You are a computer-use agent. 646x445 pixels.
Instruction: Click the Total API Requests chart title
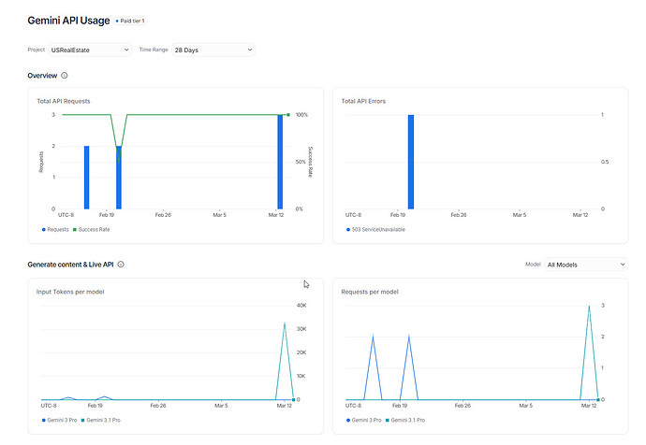tap(64, 101)
